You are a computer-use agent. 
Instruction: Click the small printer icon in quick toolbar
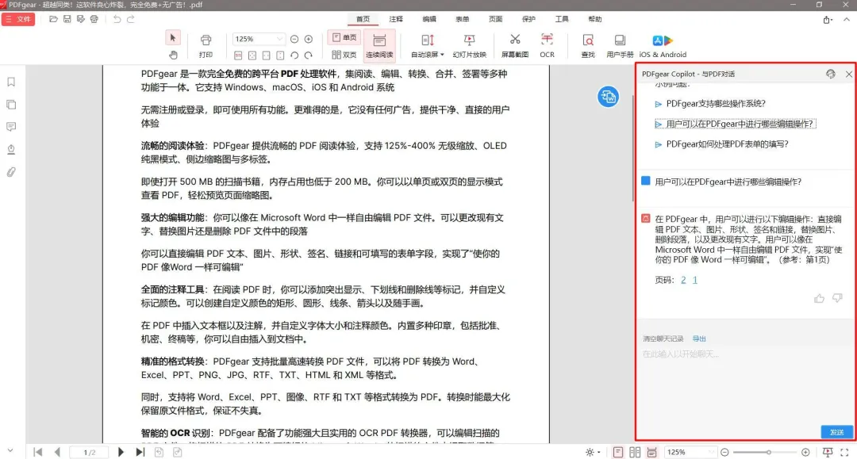pos(94,19)
